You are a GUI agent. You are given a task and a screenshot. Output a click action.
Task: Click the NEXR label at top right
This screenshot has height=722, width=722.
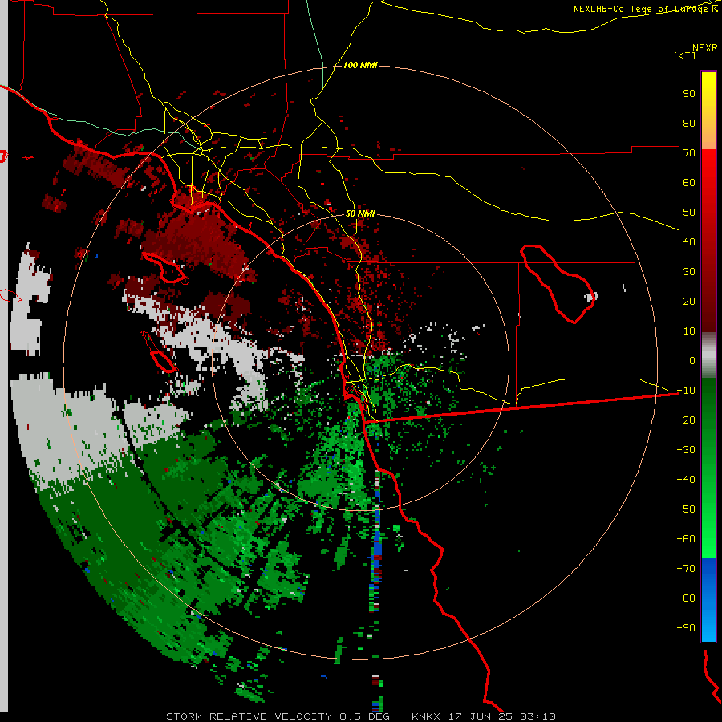pos(705,47)
